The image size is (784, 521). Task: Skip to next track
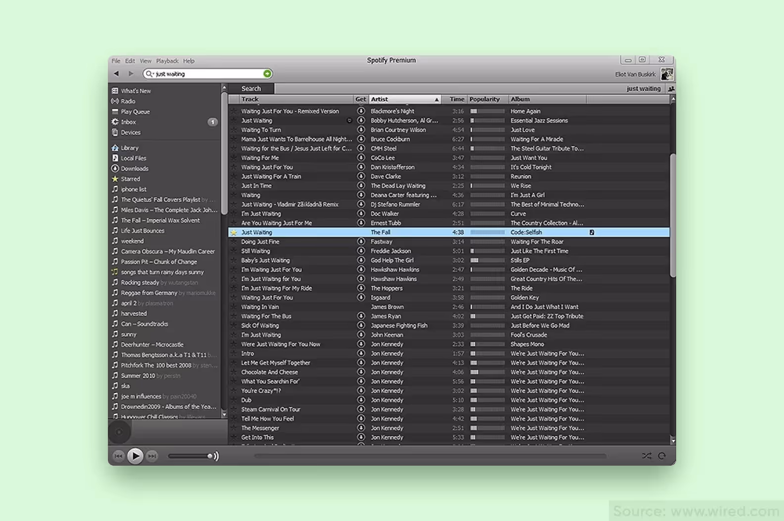pyautogui.click(x=152, y=456)
